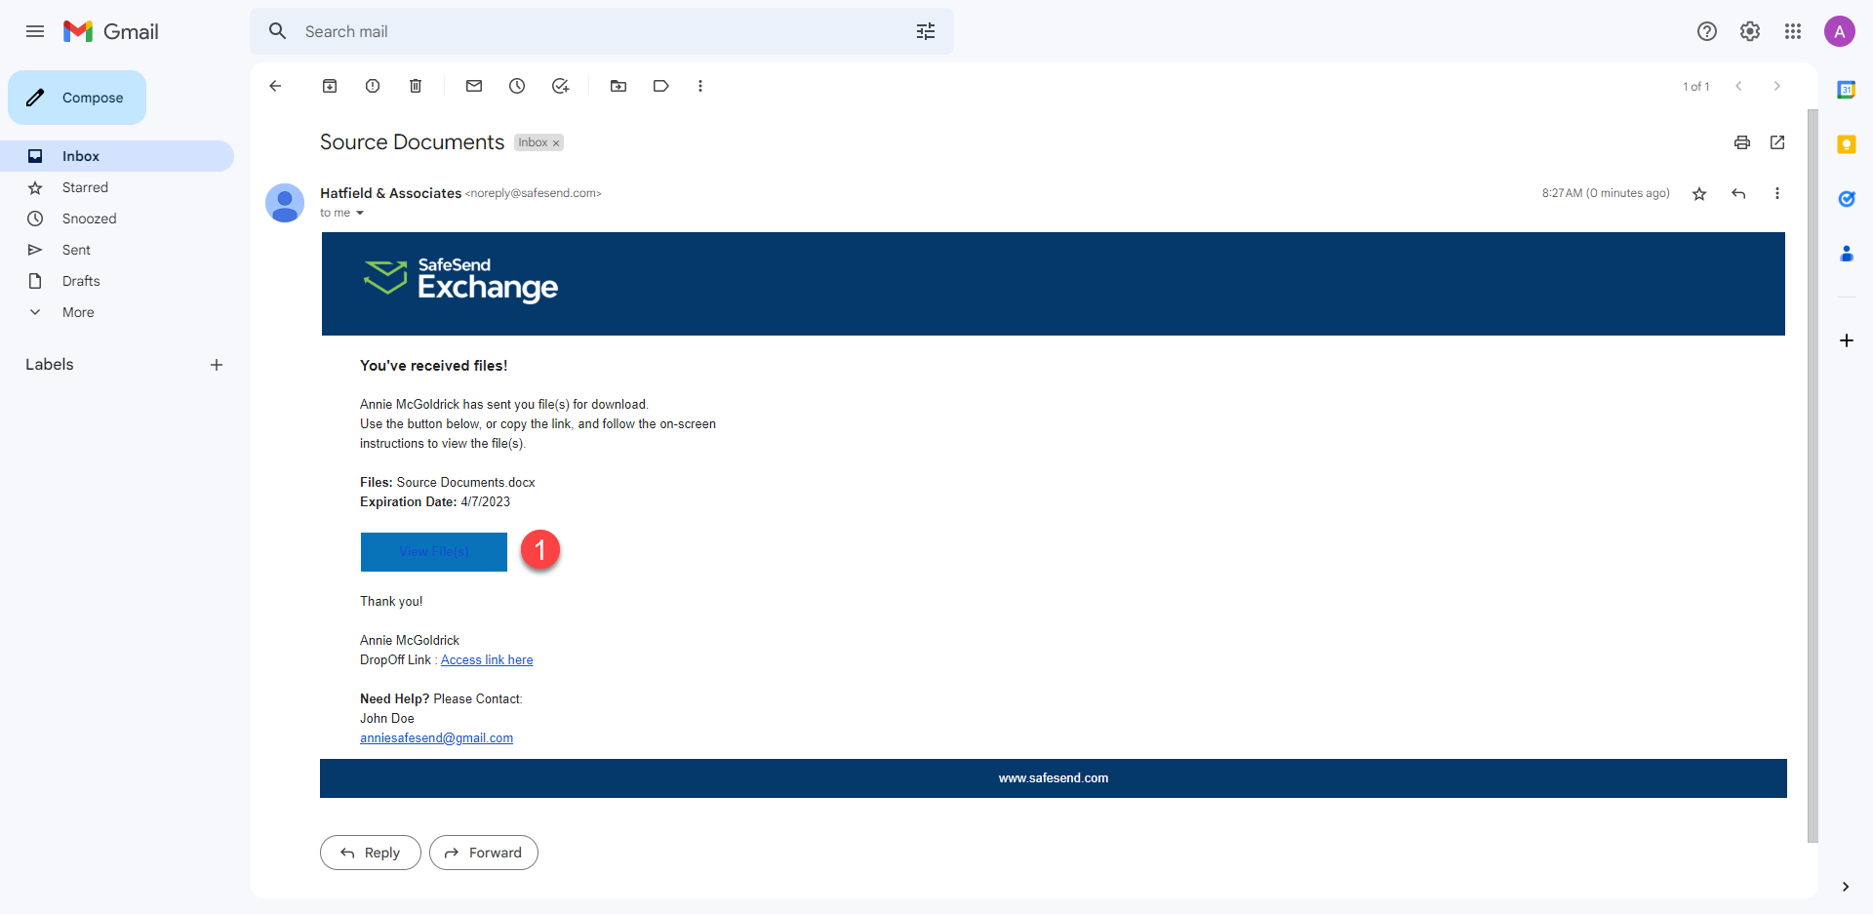Open Google Keep in side panel
Screen dimensions: 1873x914
(1847, 143)
